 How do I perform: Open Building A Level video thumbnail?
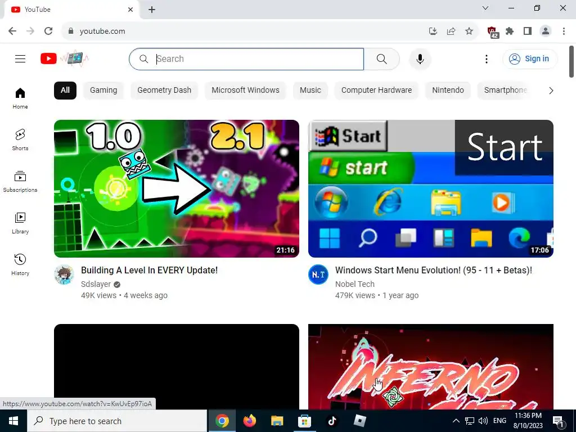point(176,188)
